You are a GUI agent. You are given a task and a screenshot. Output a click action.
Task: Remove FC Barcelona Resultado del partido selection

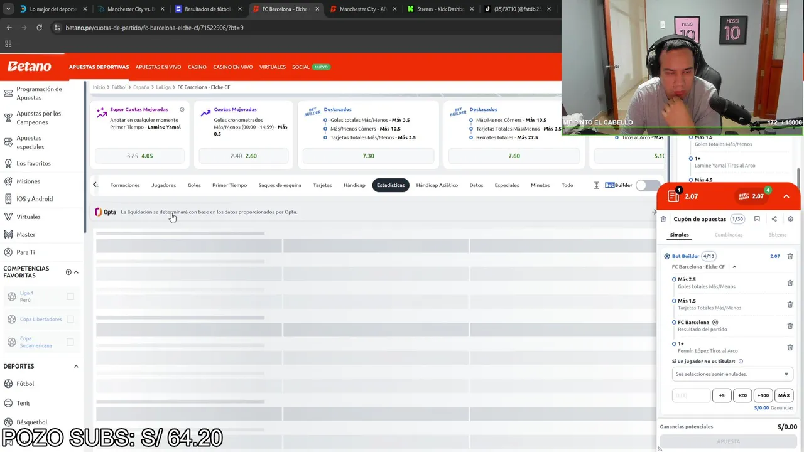[x=790, y=326]
